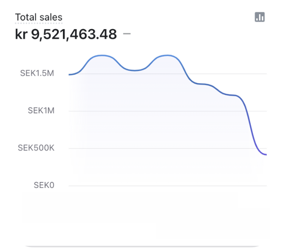The height and width of the screenshot is (248, 282).
Task: Click the SEK1M axis label
Action: (41, 110)
